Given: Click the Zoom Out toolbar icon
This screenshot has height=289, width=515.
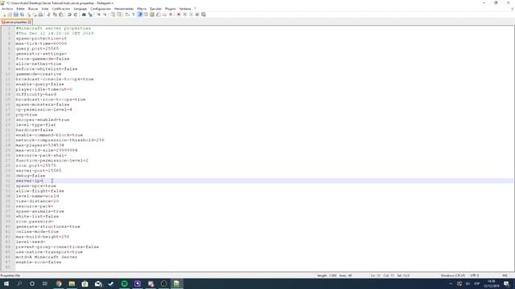Looking at the screenshot, I should point(105,14).
